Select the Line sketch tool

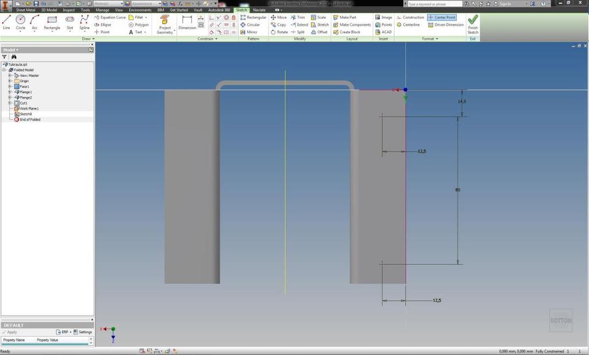(x=6, y=22)
